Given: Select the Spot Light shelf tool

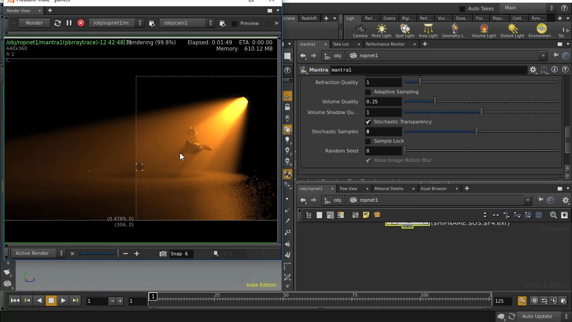Looking at the screenshot, I should pos(404,30).
